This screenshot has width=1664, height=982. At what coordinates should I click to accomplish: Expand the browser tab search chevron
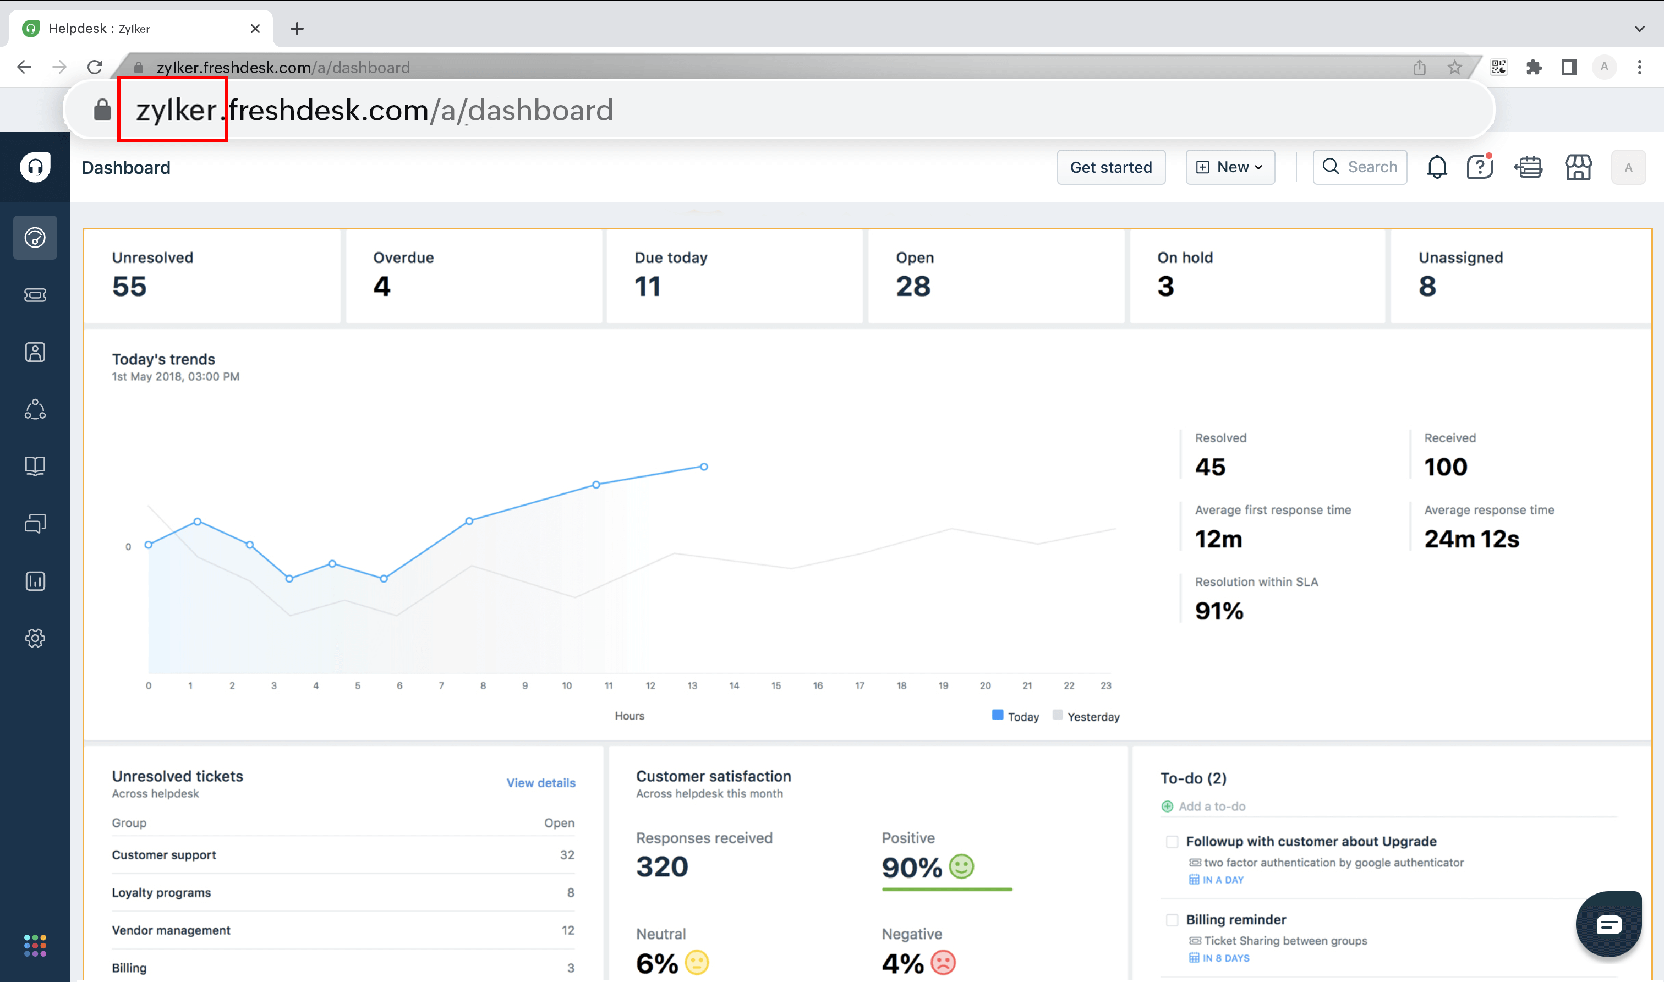(1639, 29)
